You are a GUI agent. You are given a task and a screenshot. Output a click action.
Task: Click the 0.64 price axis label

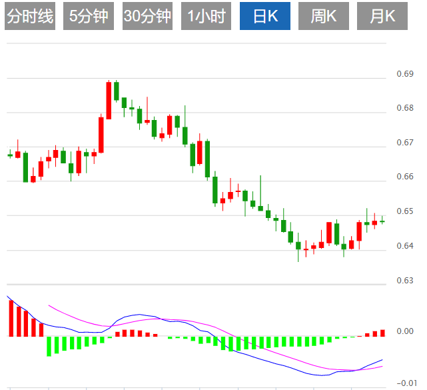coord(405,246)
